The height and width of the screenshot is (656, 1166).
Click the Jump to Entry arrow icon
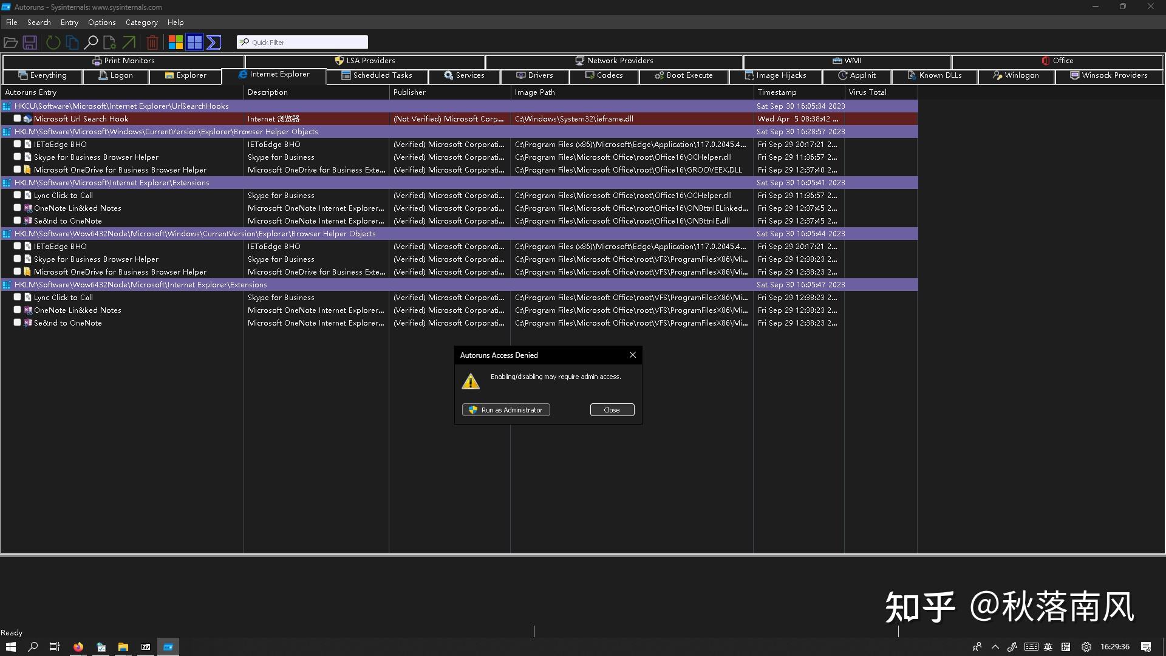[129, 43]
